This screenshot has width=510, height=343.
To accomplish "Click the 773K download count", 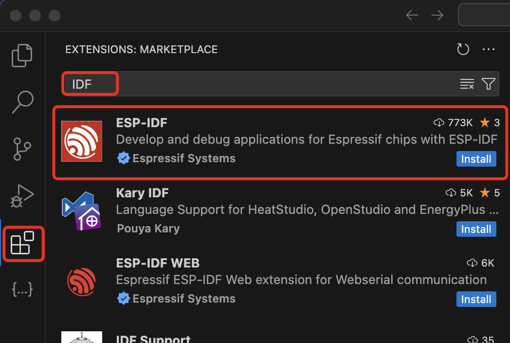I will 453,122.
